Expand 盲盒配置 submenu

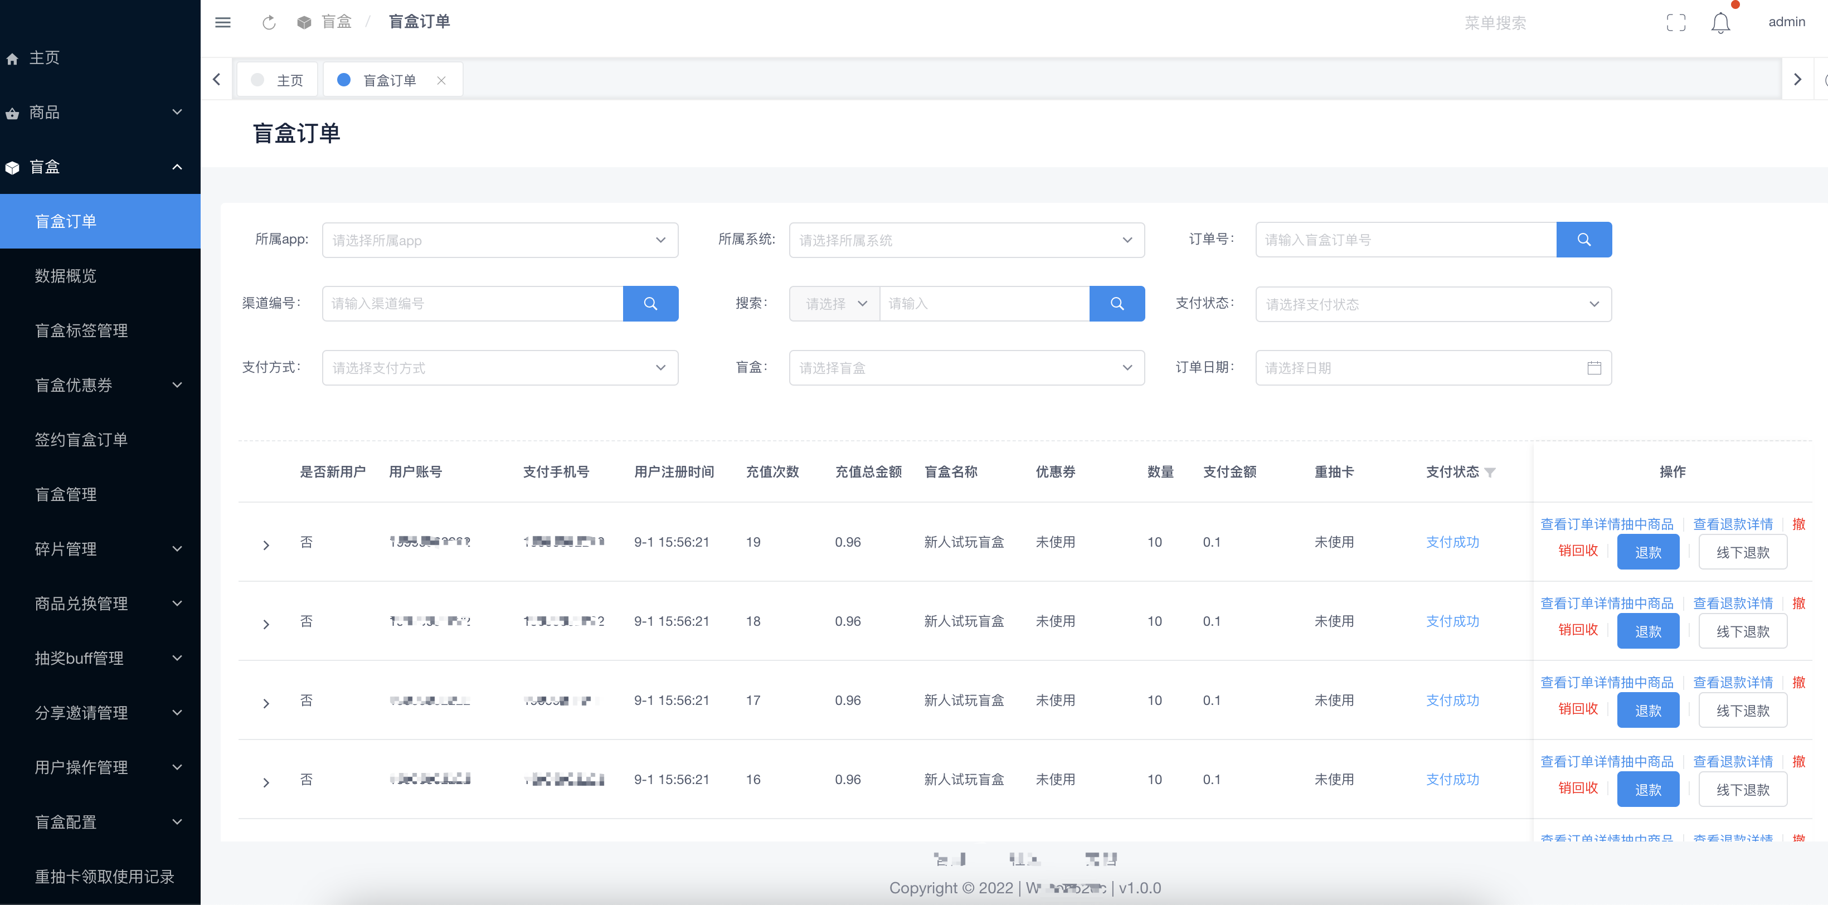(x=100, y=822)
